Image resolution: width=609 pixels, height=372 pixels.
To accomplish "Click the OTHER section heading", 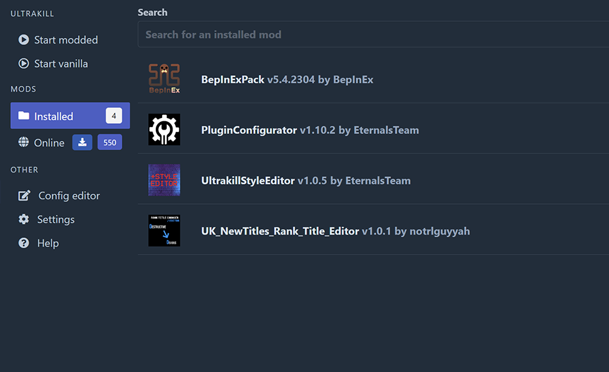I will tap(24, 170).
